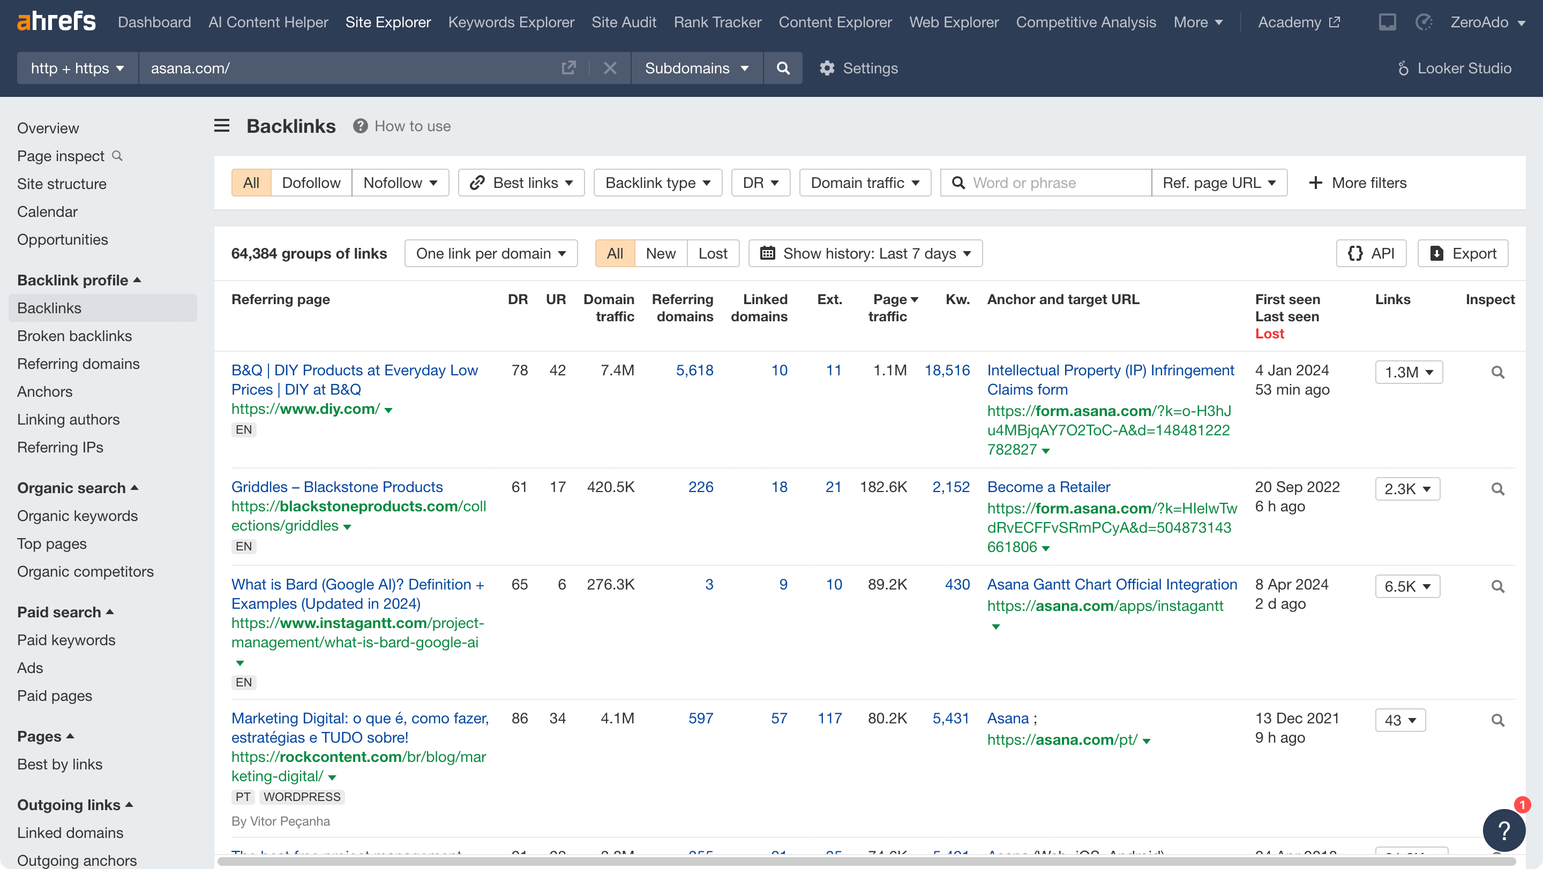Select the Nofollow filter
Viewport: 1543px width, 869px height.
(400, 183)
